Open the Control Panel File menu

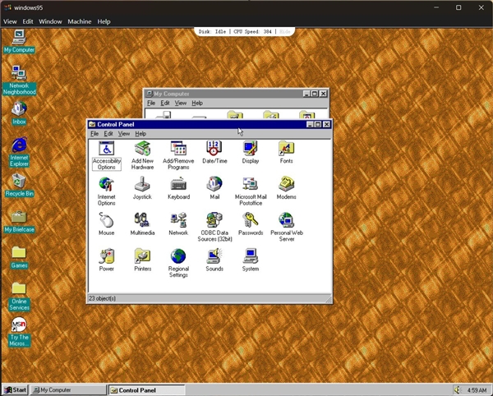(94, 134)
